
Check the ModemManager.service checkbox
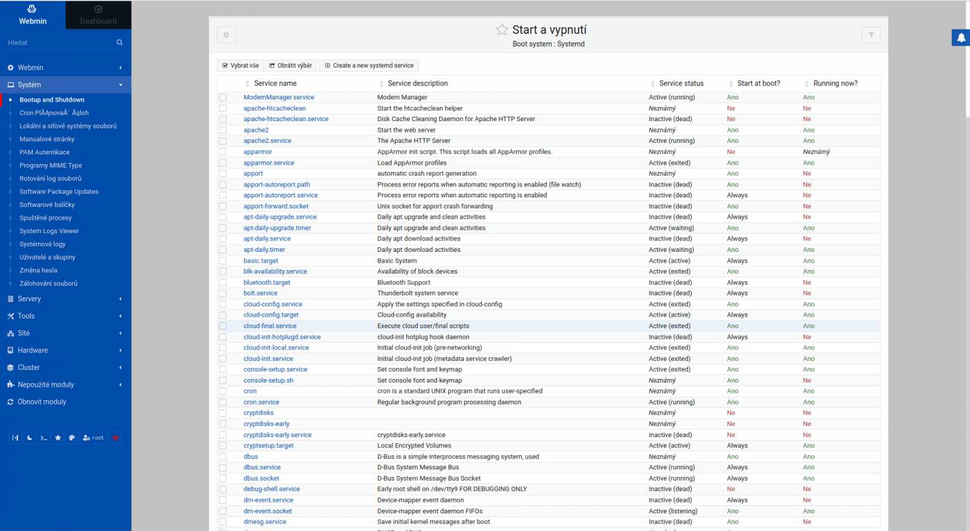pyautogui.click(x=222, y=97)
